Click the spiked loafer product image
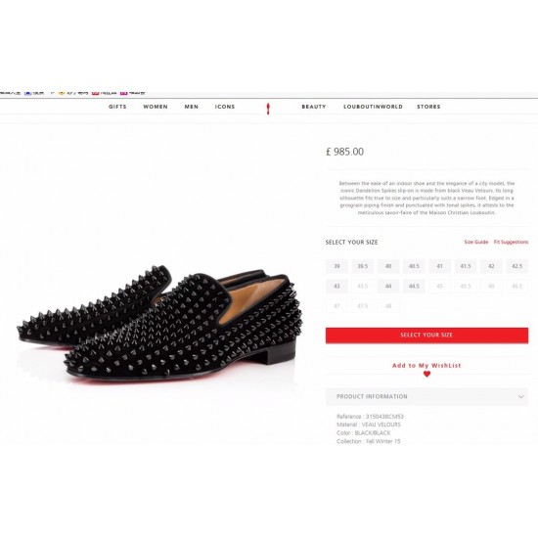Screen dimensions: 538x538 tap(159, 324)
